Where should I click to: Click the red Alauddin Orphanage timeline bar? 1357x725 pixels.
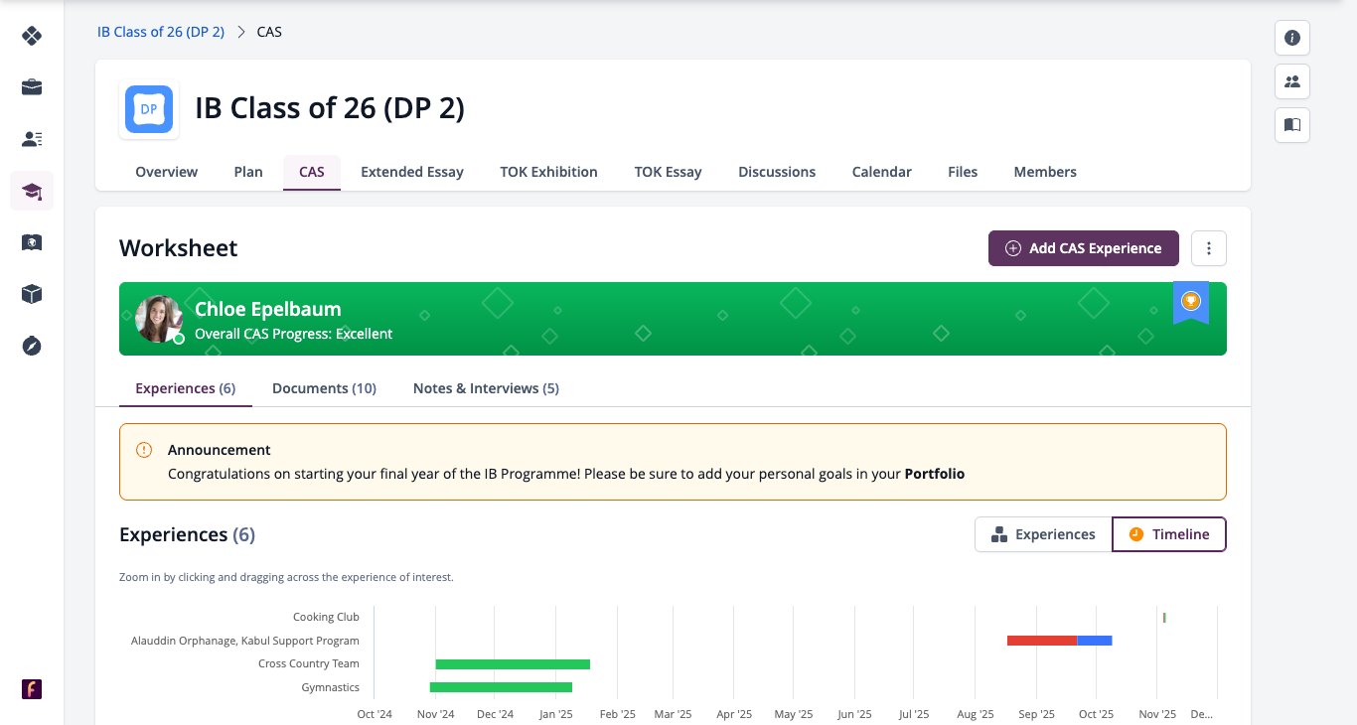pyautogui.click(x=1042, y=641)
